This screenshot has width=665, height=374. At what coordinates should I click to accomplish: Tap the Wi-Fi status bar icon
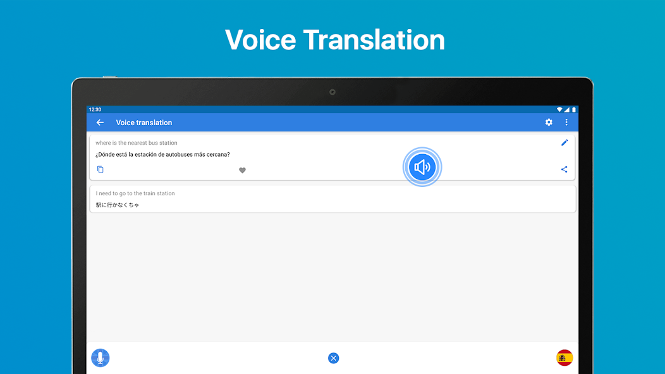click(559, 109)
